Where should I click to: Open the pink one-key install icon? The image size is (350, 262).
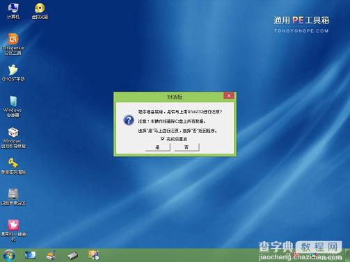pyautogui.click(x=13, y=230)
